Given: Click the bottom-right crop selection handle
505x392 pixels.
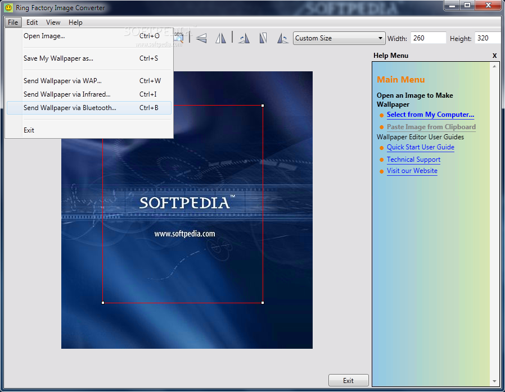Looking at the screenshot, I should pos(263,303).
